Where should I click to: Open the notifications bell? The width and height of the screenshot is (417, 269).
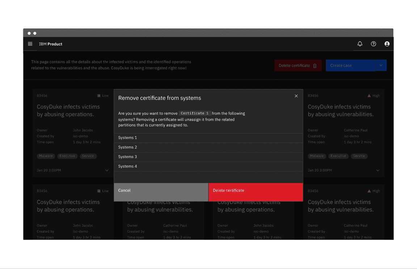(360, 44)
